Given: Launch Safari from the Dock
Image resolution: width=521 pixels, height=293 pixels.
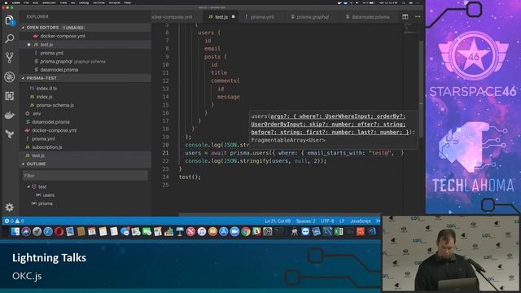Looking at the screenshot, I should (x=48, y=231).
